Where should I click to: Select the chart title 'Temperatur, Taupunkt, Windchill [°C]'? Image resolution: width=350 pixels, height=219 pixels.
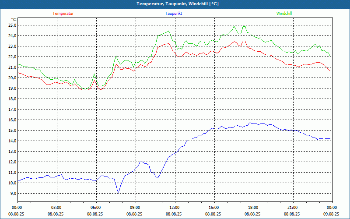178,4
